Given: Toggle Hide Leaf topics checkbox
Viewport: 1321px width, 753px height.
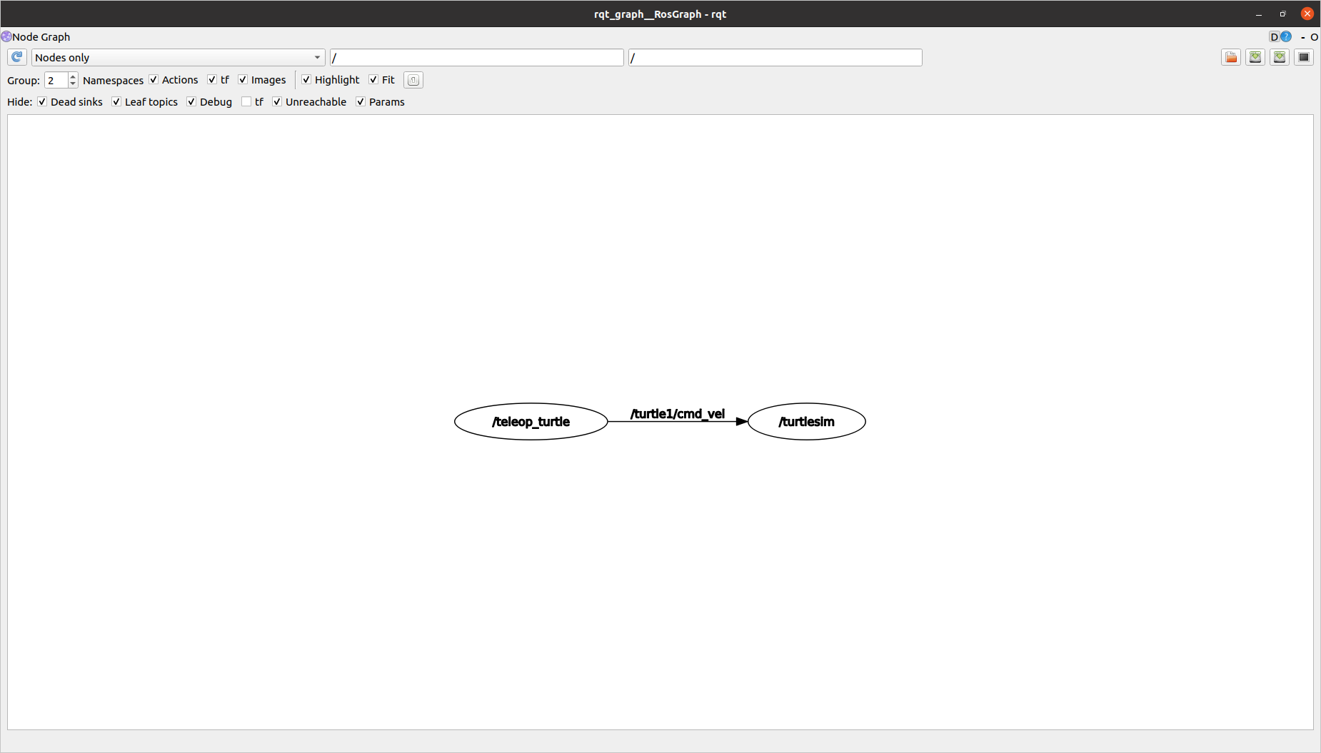Looking at the screenshot, I should (116, 101).
